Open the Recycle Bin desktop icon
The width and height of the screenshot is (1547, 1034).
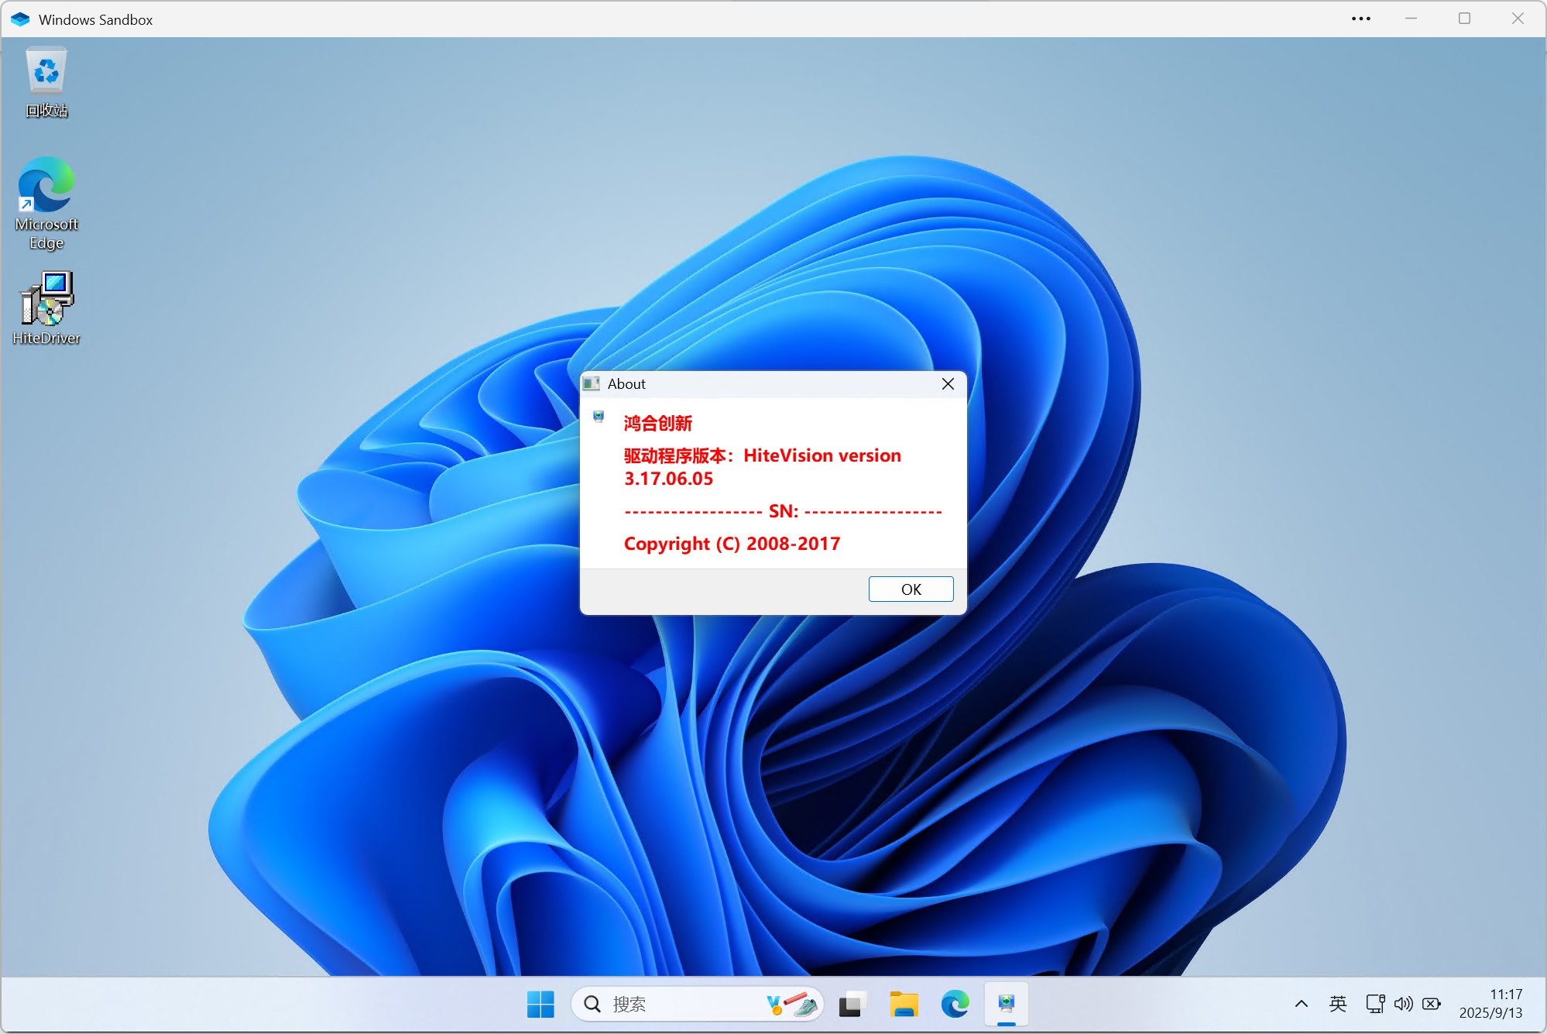(46, 82)
